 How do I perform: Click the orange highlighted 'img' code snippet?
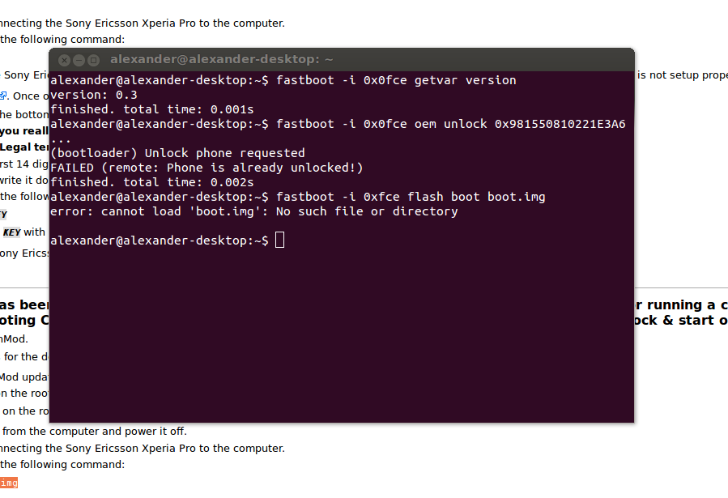coord(9,483)
